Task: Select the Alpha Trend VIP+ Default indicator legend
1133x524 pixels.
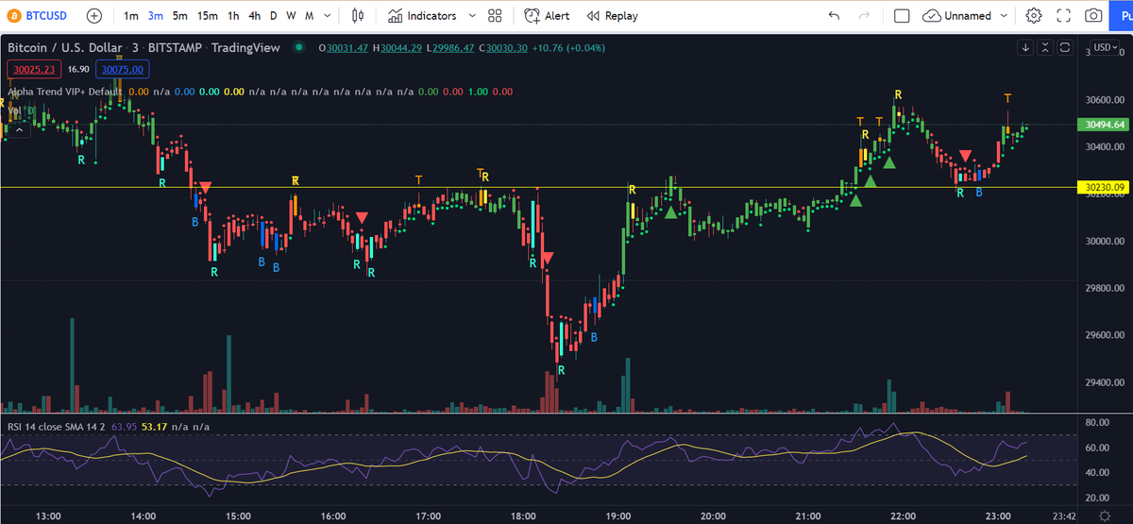Action: [x=64, y=92]
